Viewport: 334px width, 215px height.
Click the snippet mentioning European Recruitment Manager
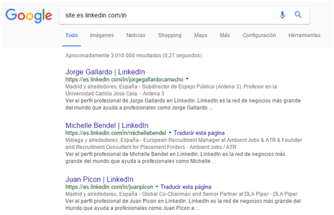pyautogui.click(x=183, y=144)
